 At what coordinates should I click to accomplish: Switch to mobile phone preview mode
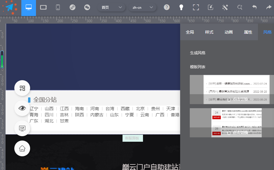coord(58,8)
